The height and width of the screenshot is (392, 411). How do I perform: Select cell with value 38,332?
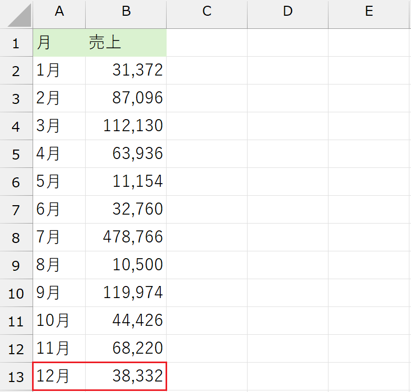tap(126, 376)
